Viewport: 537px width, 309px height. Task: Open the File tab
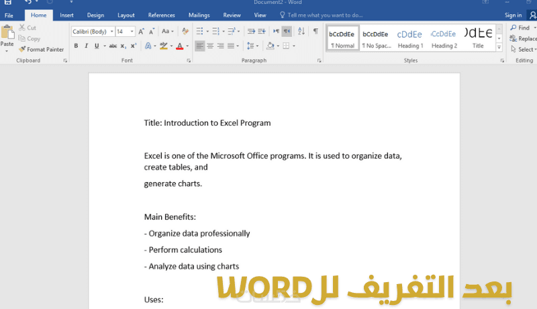[9, 15]
